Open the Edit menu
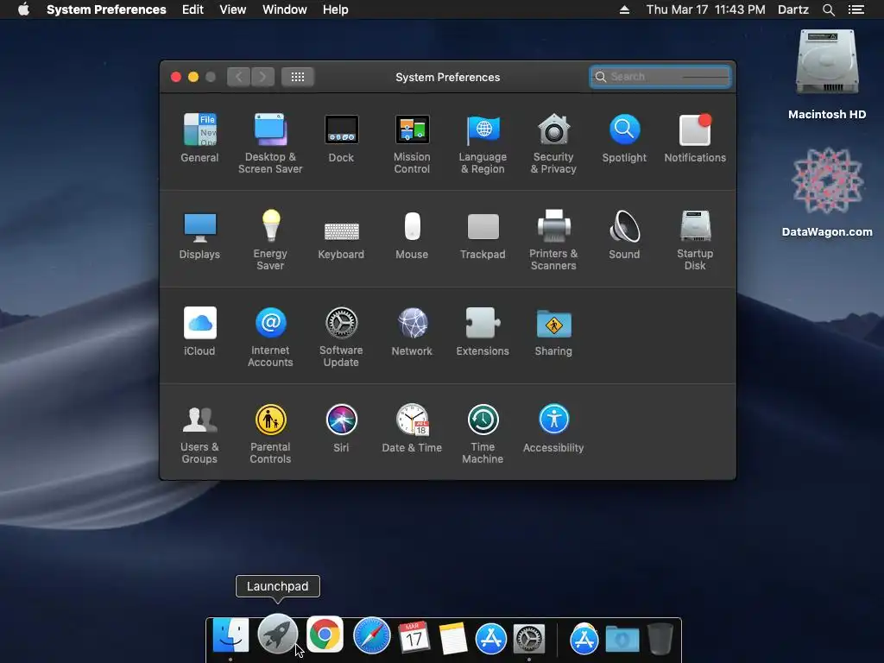Image resolution: width=884 pixels, height=663 pixels. coord(193,9)
